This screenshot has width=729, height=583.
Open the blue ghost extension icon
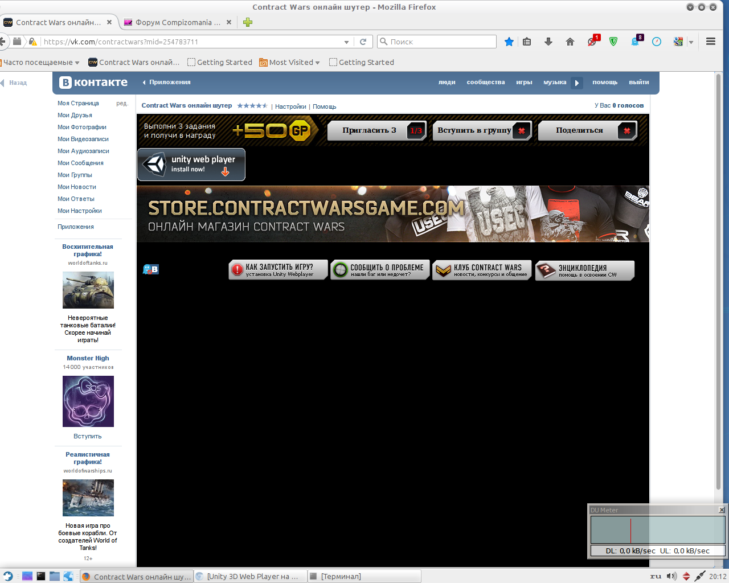tap(636, 42)
